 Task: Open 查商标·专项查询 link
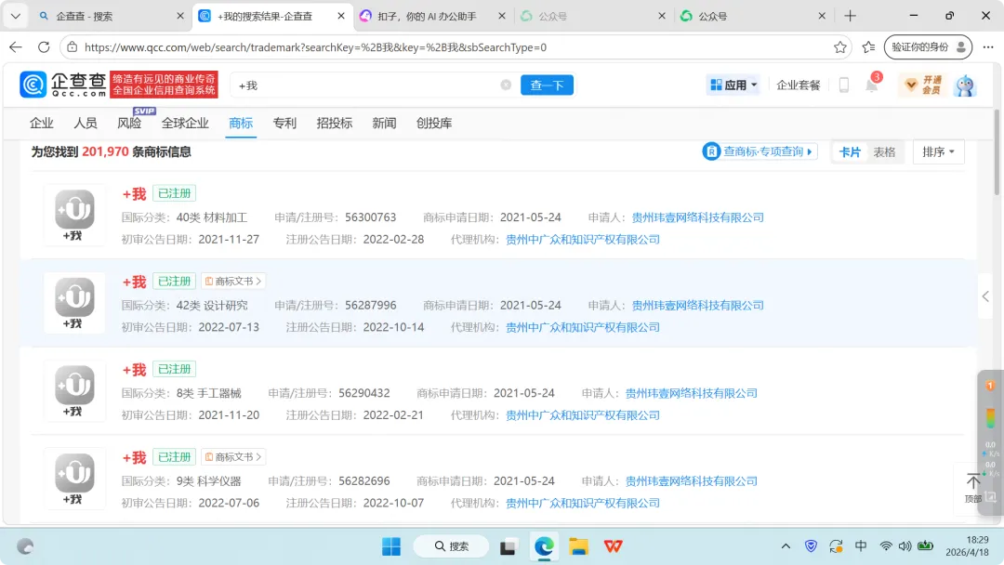tap(760, 151)
